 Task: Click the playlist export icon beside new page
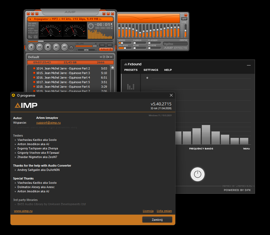pos(108,57)
